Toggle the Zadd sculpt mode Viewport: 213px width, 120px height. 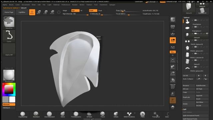click(x=93, y=10)
